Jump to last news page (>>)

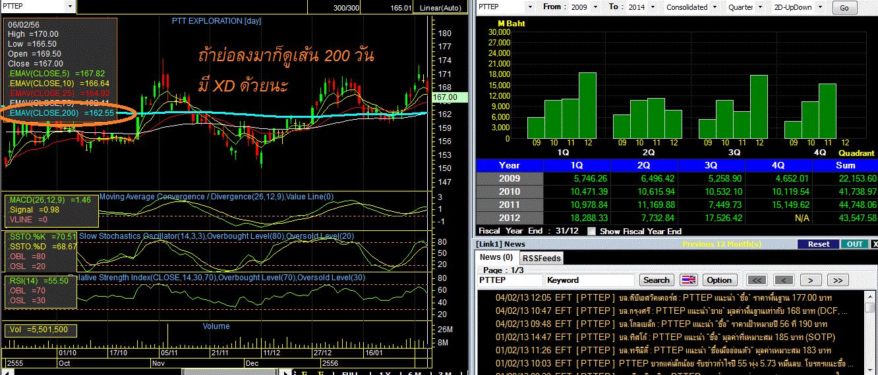[x=836, y=280]
